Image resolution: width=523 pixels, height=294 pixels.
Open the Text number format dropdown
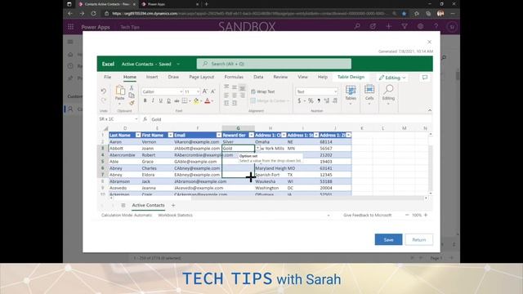335,91
